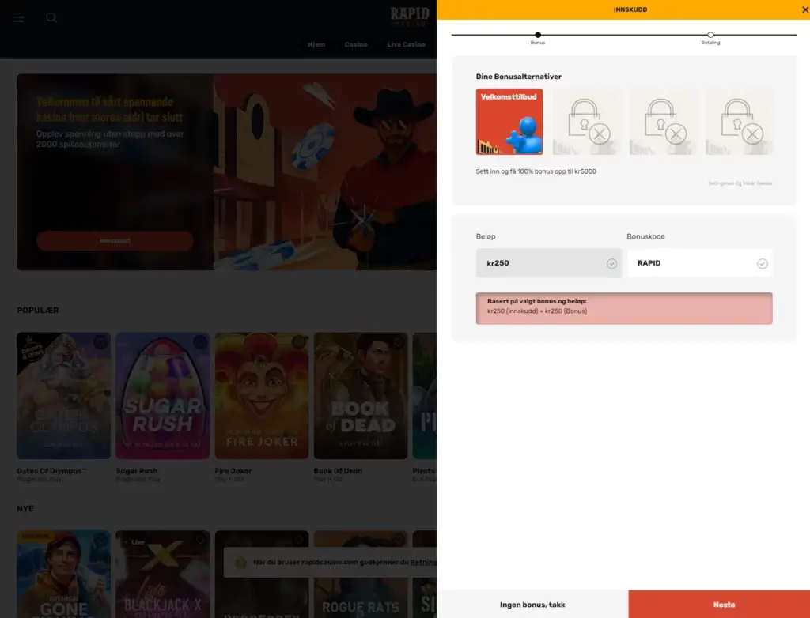Viewport: 810px width, 618px height.
Task: Favorite Book Of Dead heart icon
Action: click(x=398, y=341)
